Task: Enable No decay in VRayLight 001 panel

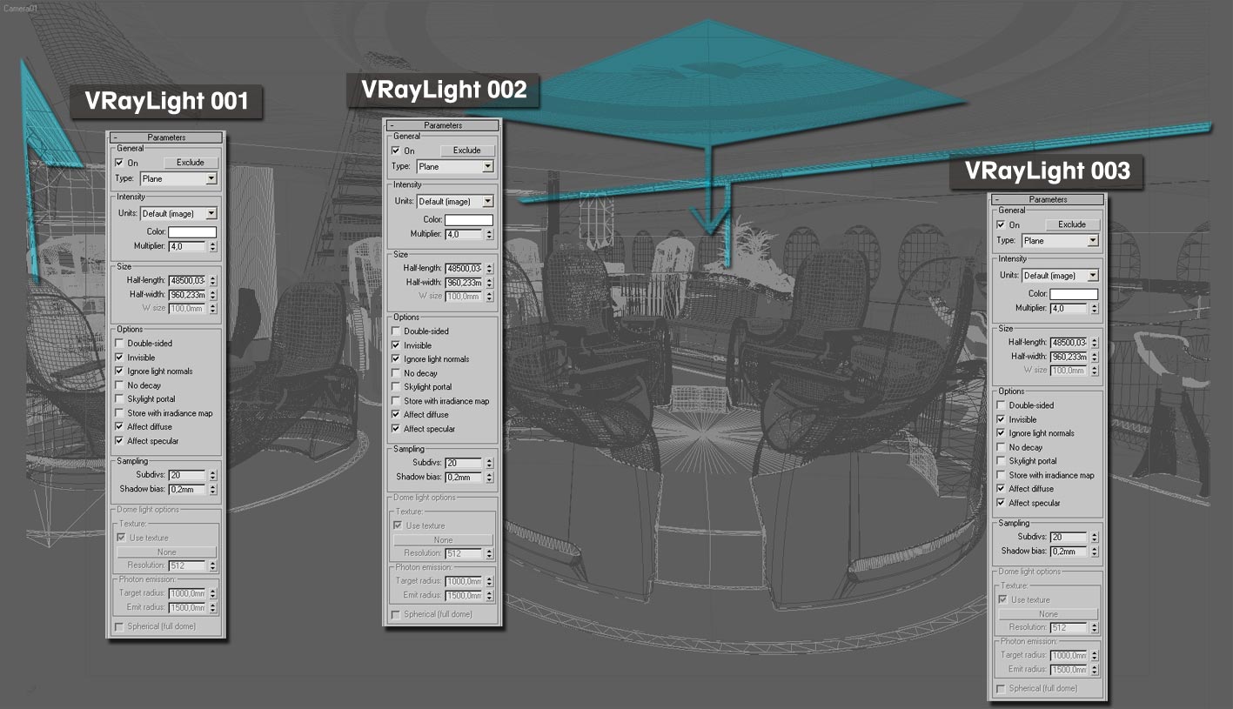Action: 119,385
